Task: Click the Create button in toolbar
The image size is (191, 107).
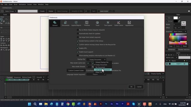Action: (42, 11)
